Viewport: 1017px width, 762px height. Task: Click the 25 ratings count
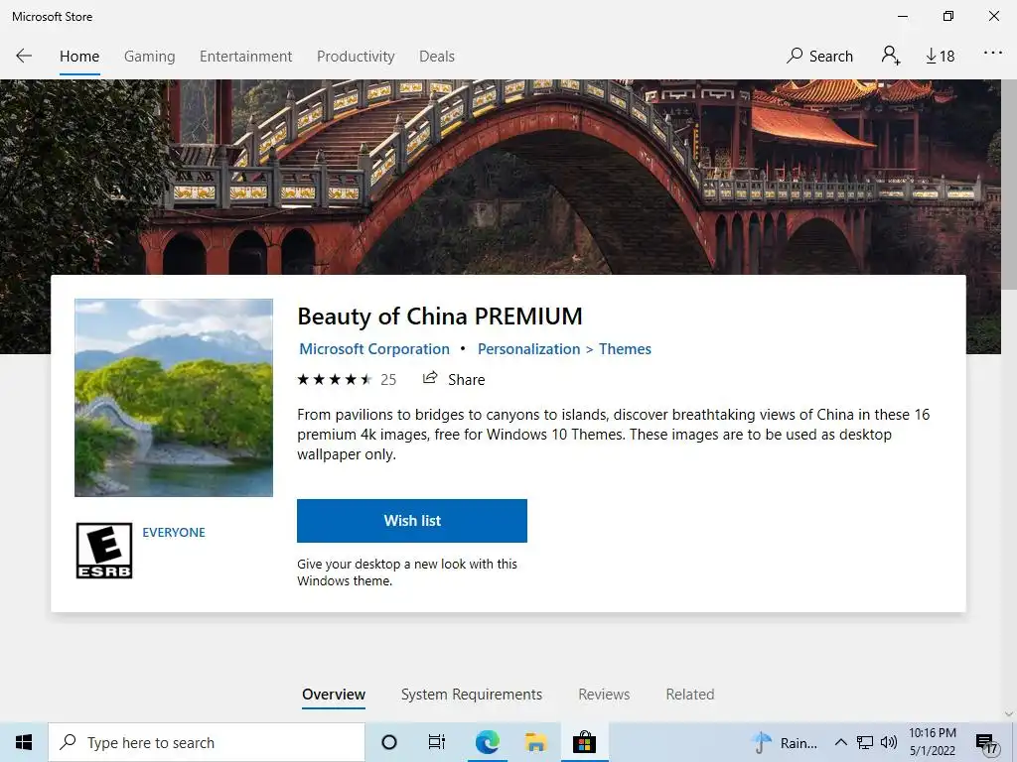388,380
